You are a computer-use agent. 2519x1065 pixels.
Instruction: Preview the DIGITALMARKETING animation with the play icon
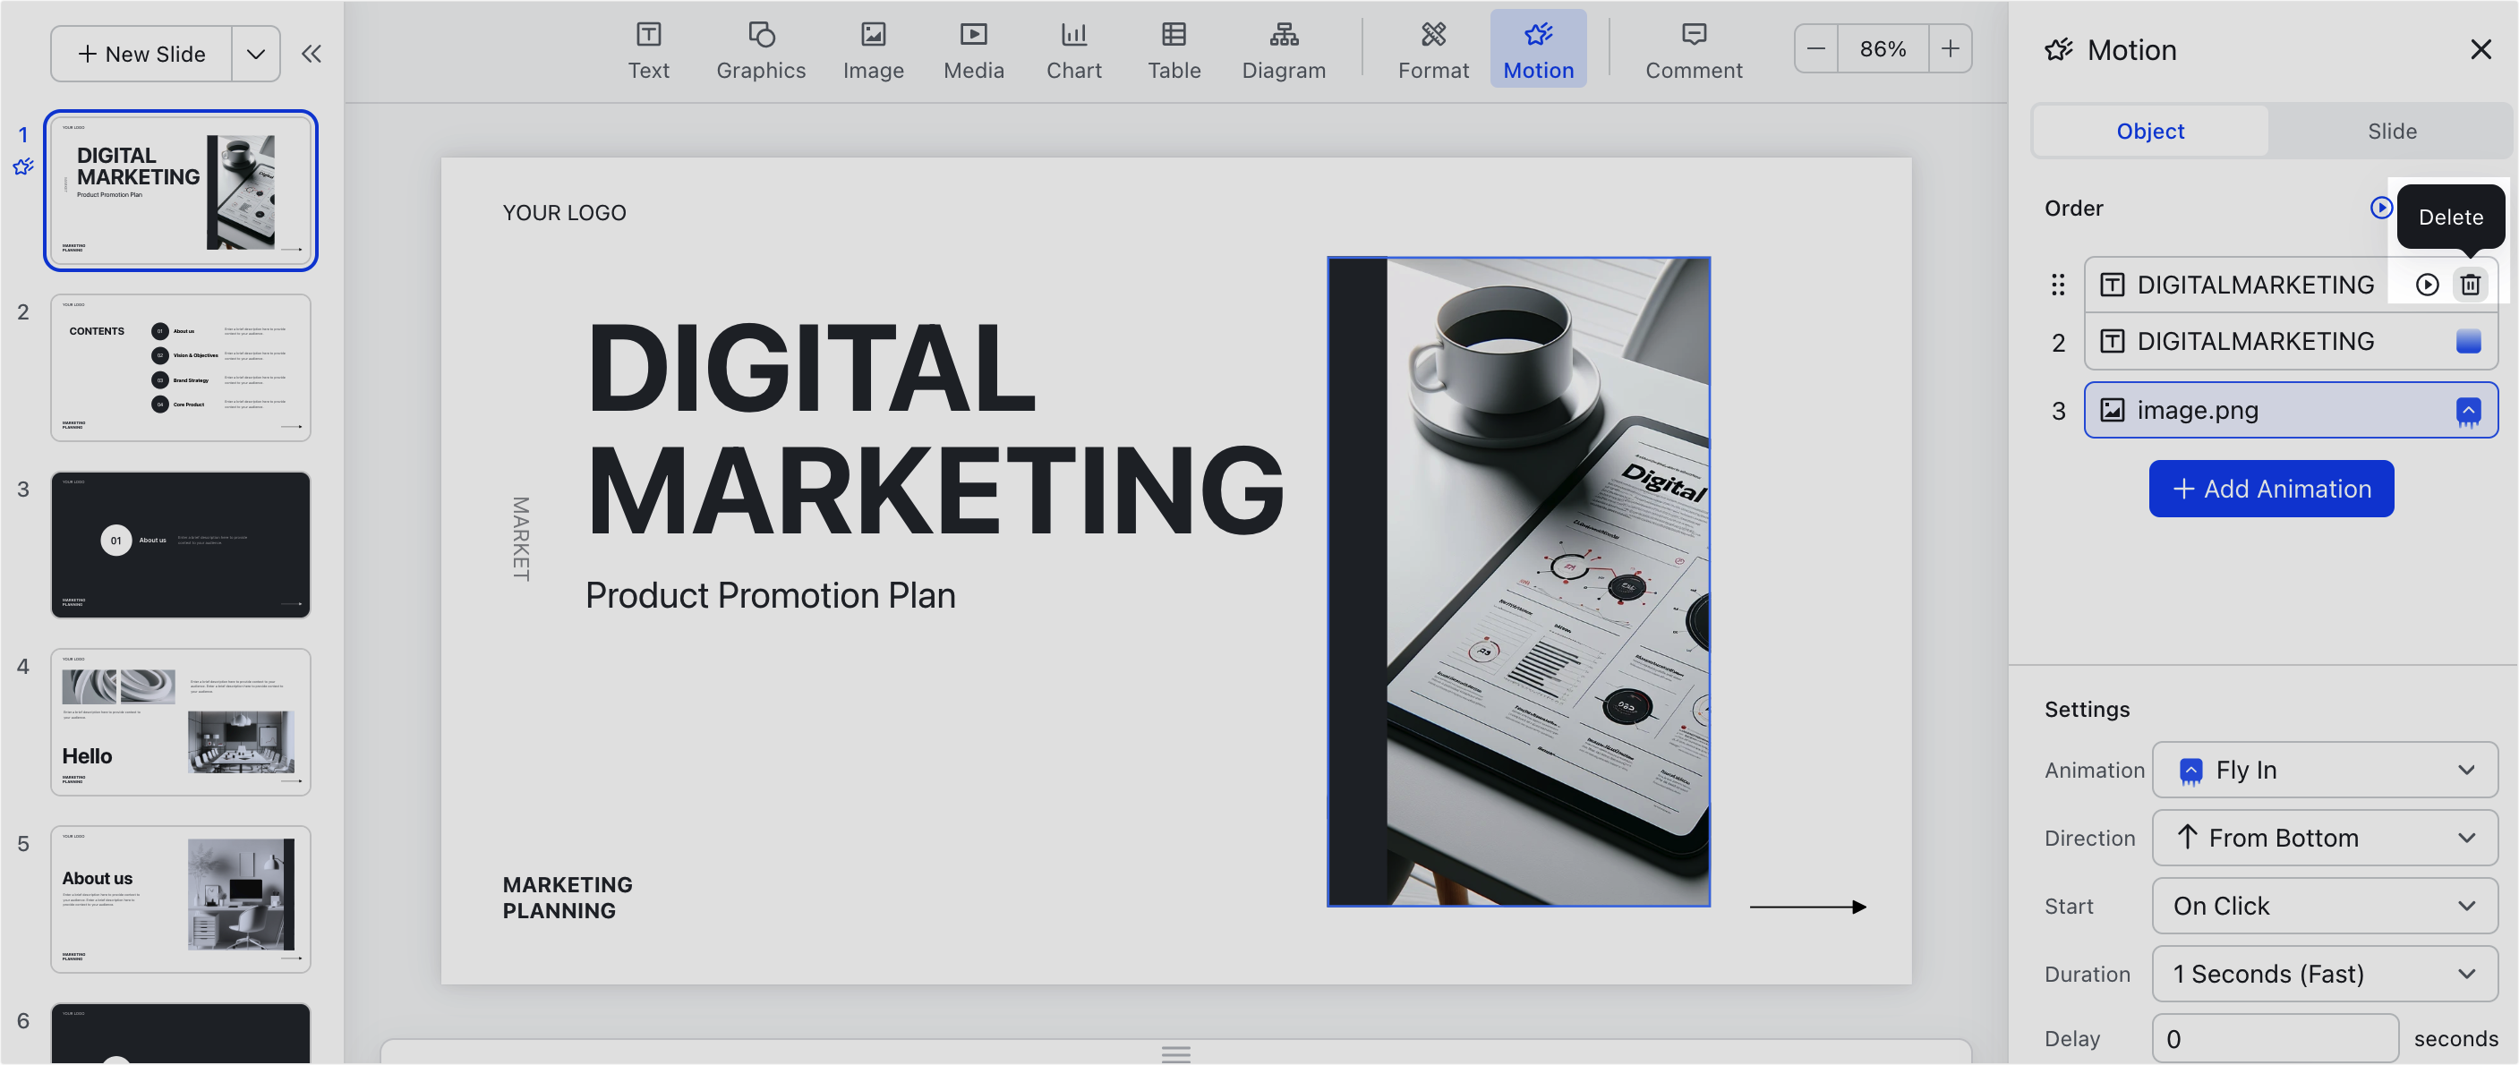pos(2427,285)
